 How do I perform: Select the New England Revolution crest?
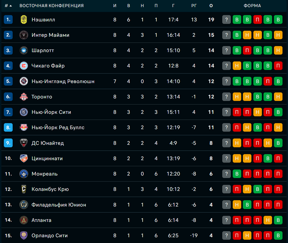tap(24, 81)
